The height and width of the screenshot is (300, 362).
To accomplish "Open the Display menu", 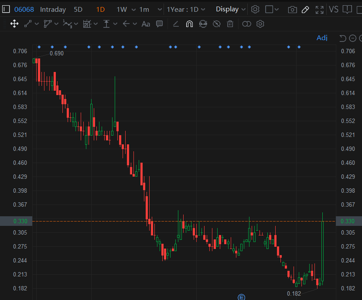I will (x=230, y=9).
